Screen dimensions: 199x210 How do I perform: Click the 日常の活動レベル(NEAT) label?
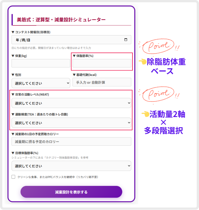click(30, 94)
